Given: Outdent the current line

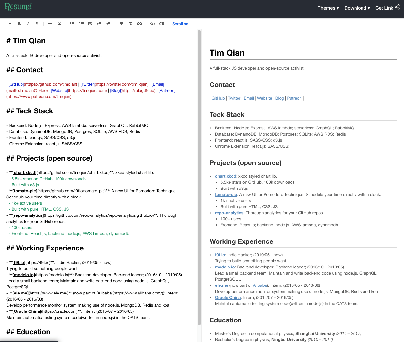Looking at the screenshot, I should click(108, 24).
